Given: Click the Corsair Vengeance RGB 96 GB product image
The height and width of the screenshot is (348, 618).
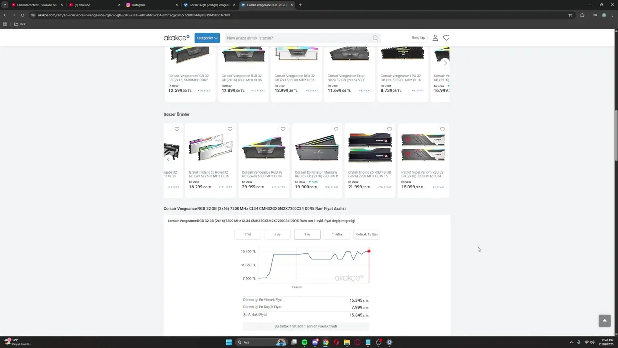Looking at the screenshot, I should click(x=264, y=149).
